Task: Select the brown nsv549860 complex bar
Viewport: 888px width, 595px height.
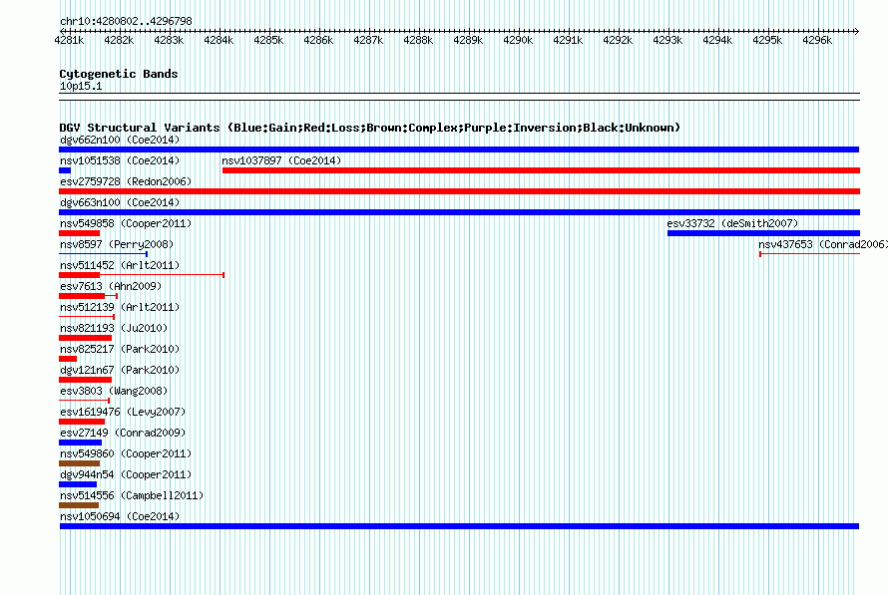Action: click(79, 463)
